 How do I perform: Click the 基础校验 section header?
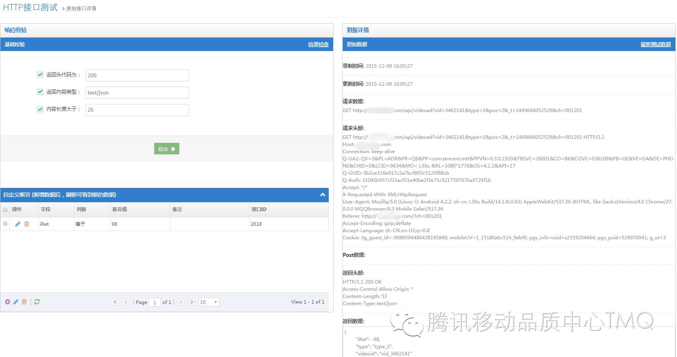15,44
